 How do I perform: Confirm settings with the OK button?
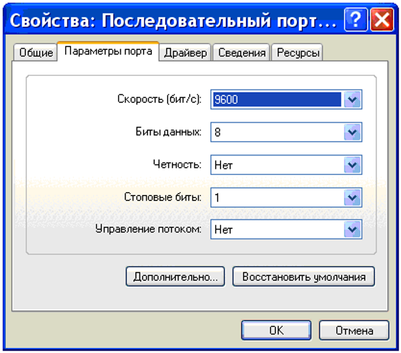(x=276, y=331)
